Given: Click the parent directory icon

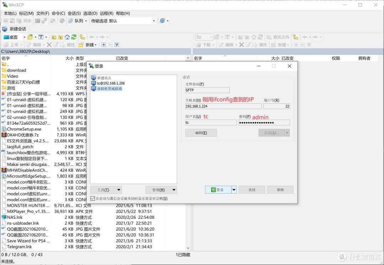Looking at the screenshot, I should 54,37.
